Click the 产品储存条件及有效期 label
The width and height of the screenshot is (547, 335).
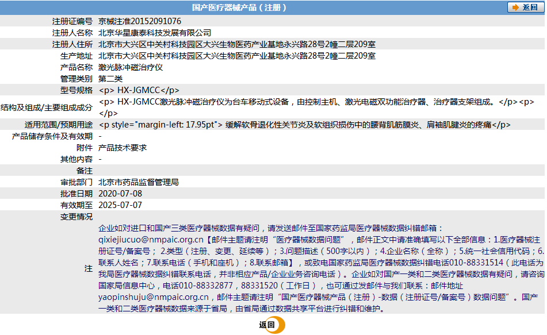click(x=52, y=136)
